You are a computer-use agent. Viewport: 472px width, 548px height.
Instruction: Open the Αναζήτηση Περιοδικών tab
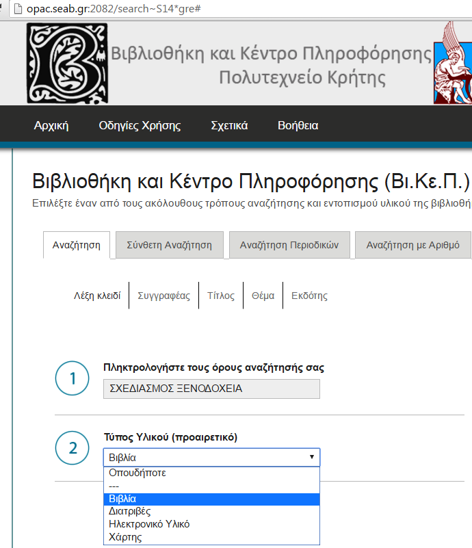pyautogui.click(x=289, y=245)
